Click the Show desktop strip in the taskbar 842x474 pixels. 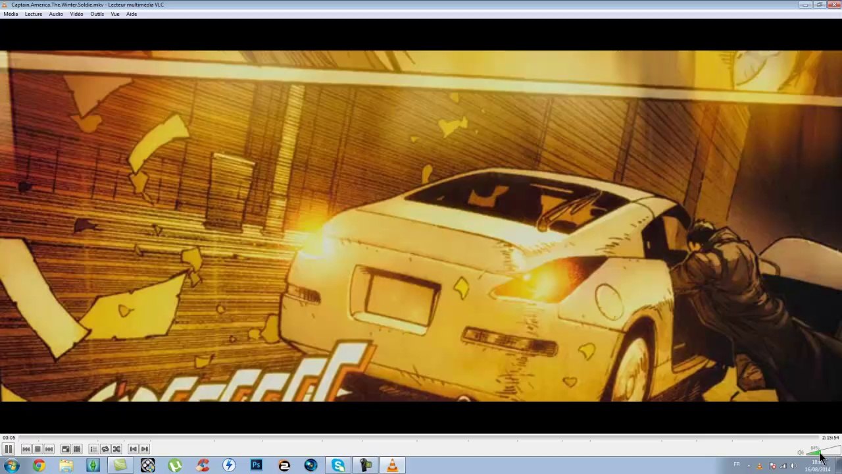coord(839,465)
